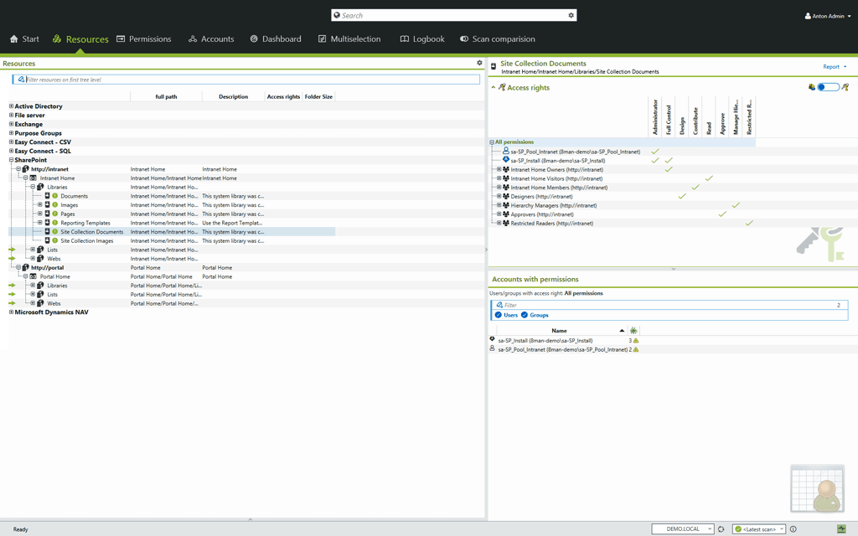Click the Folder Size column header
The width and height of the screenshot is (858, 536).
point(318,96)
